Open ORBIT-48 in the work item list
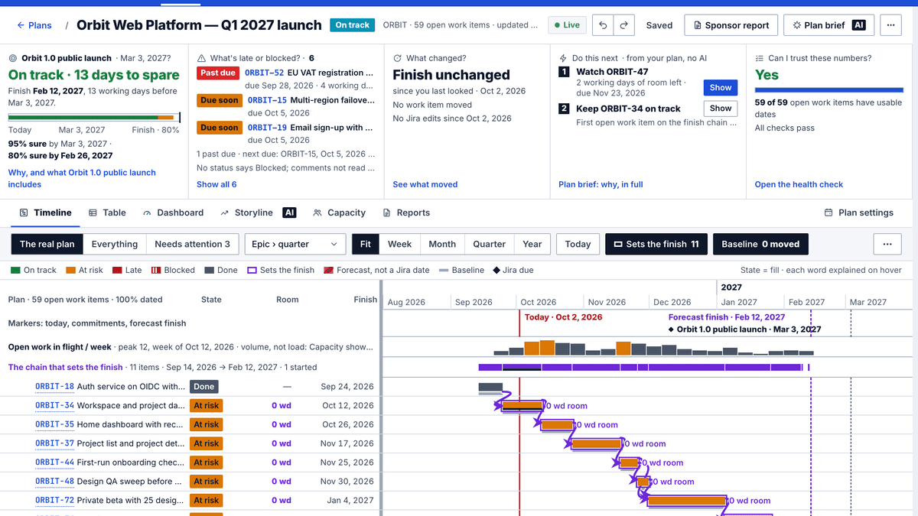This screenshot has width=918, height=516. (54, 482)
